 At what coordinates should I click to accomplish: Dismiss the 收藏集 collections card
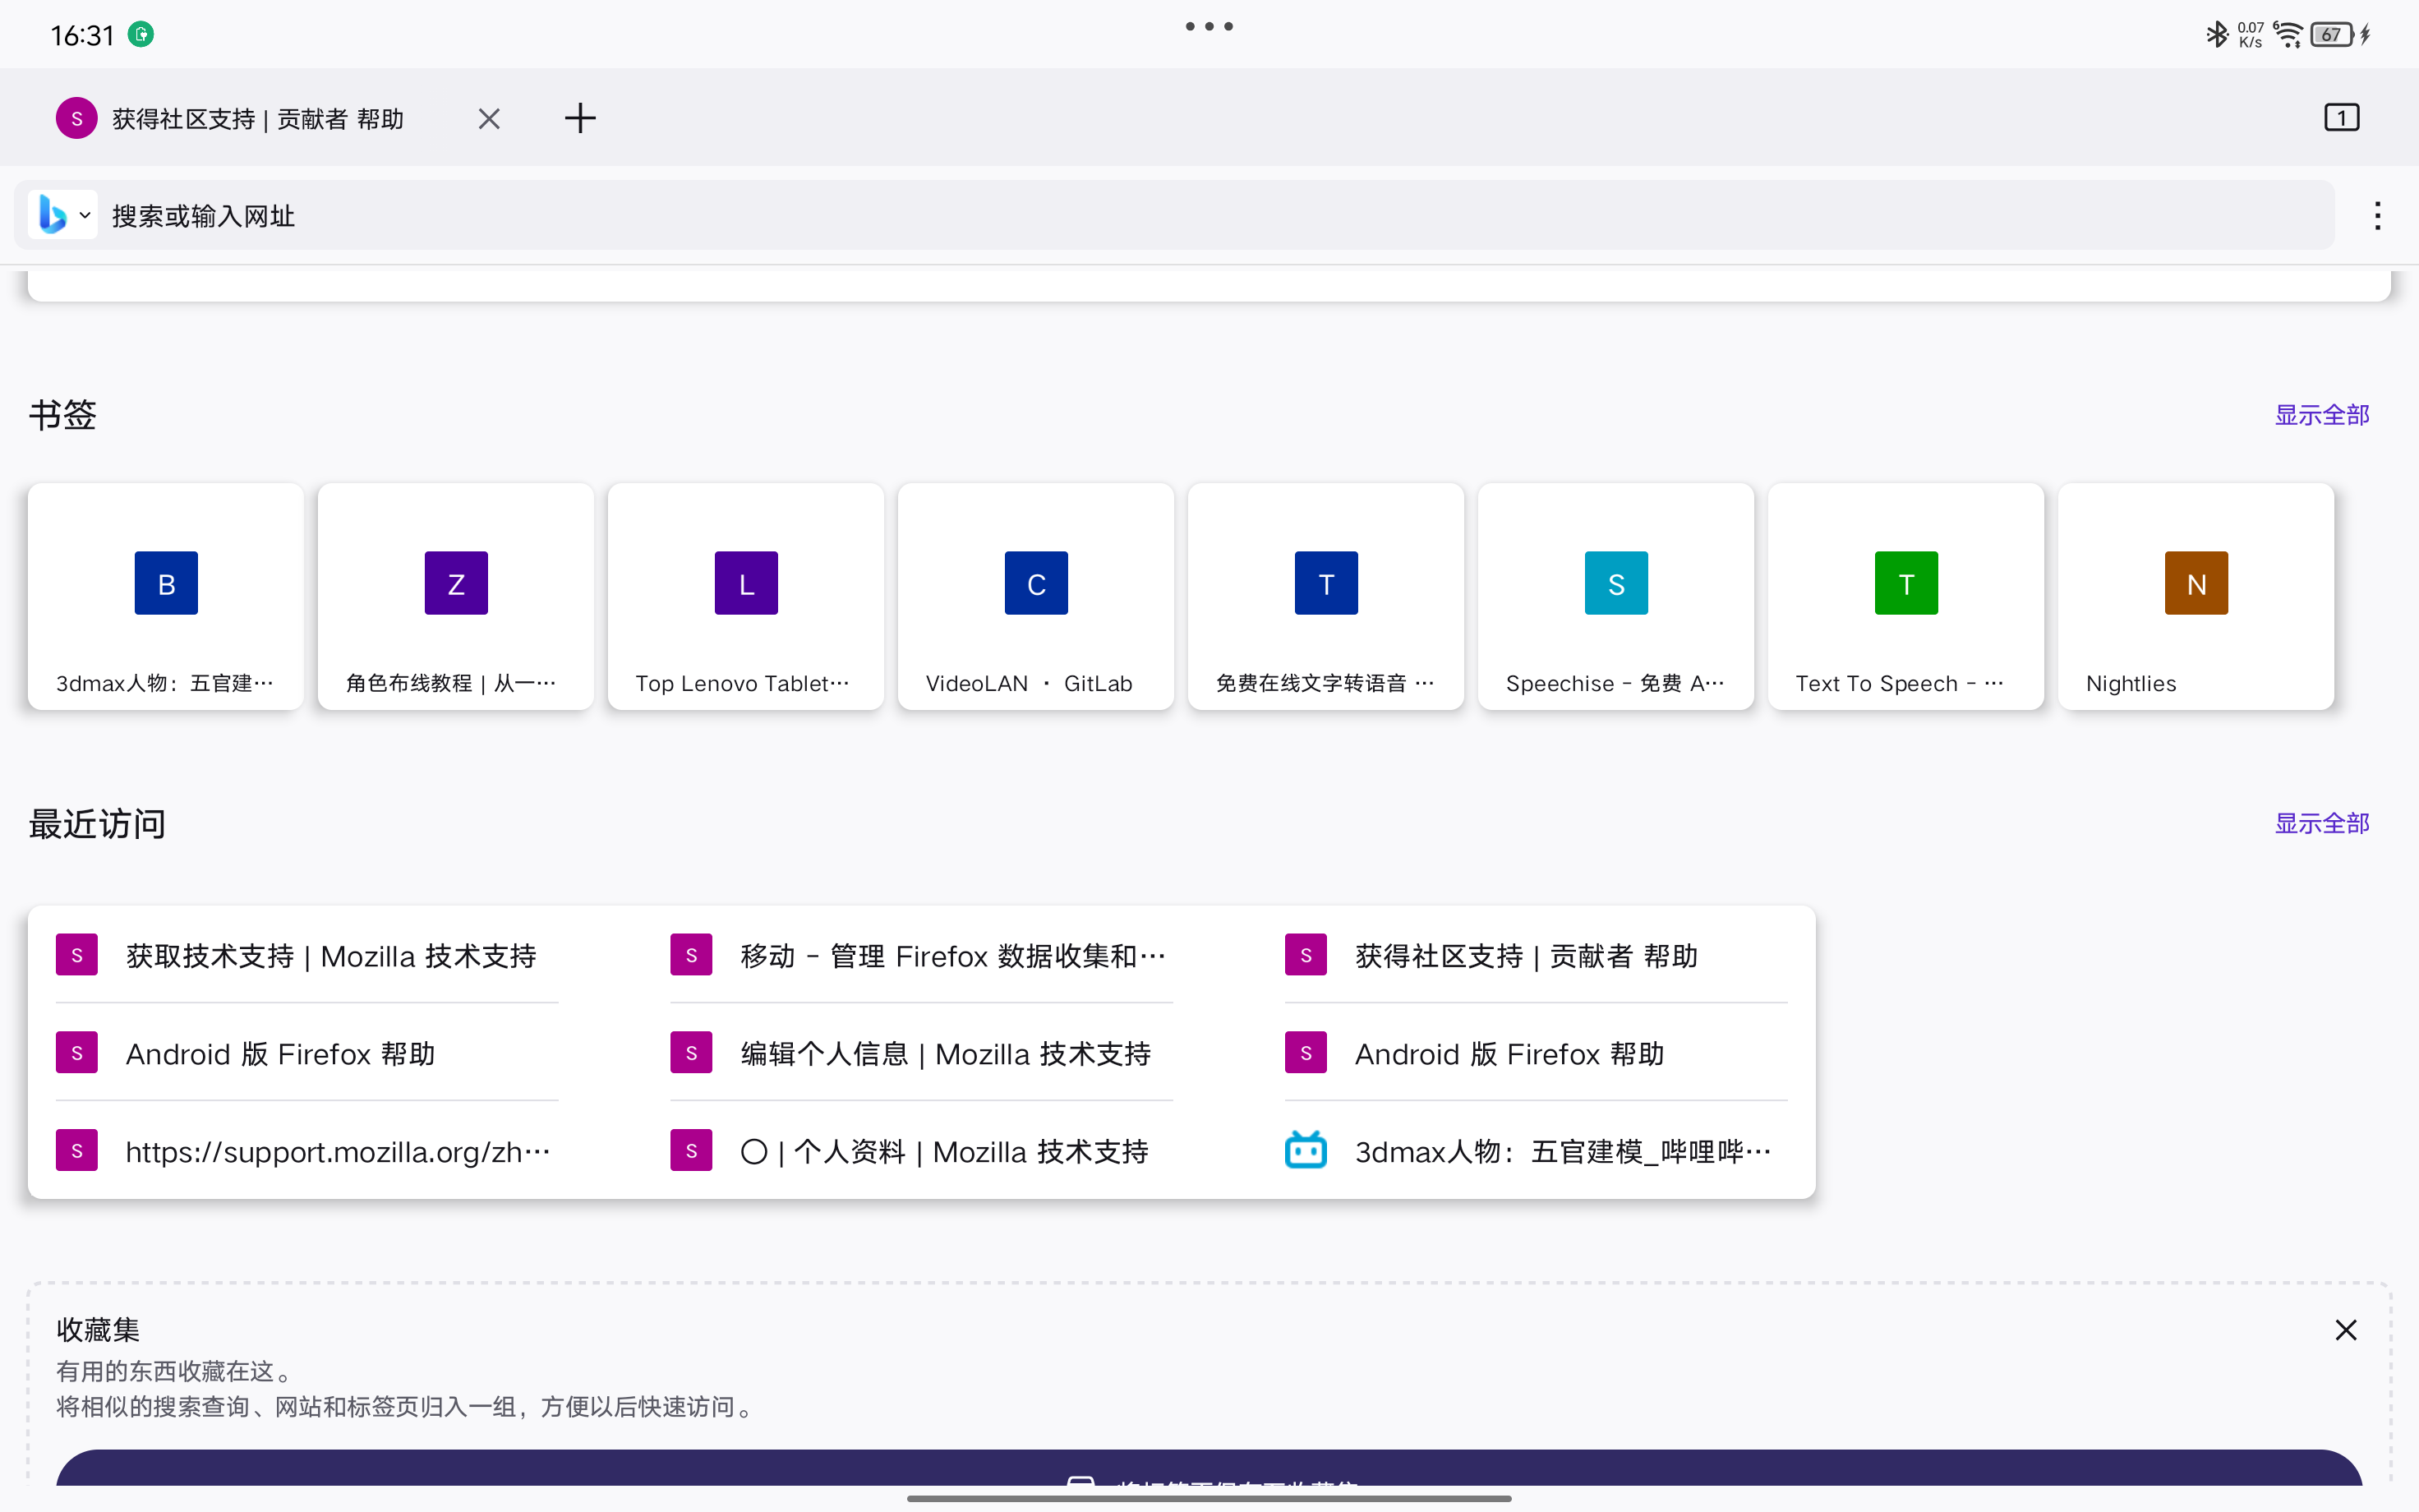pyautogui.click(x=2345, y=1330)
